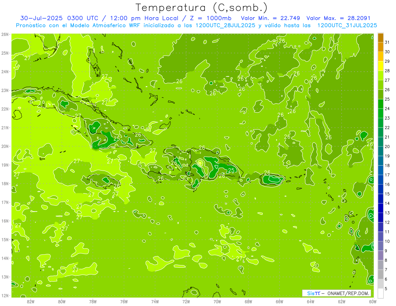Click the 24N latitude label
This screenshot has width=396, height=306.
point(5,72)
